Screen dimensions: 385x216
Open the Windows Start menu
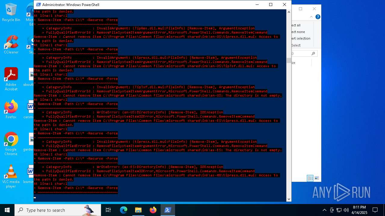[x=7, y=210]
